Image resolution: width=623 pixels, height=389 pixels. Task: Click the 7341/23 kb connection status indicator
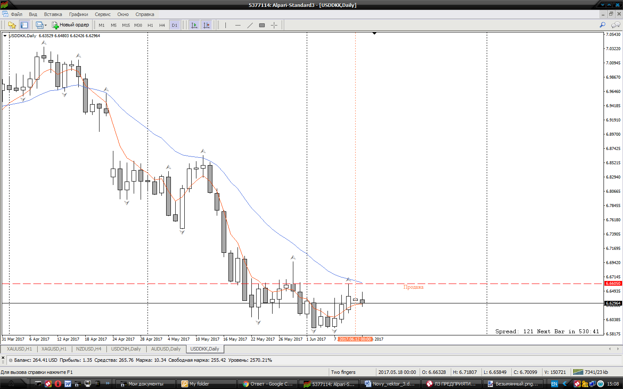point(591,372)
